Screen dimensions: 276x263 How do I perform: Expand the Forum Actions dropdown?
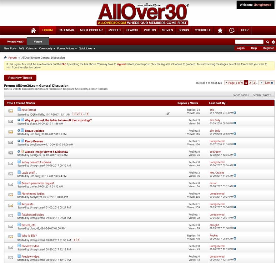point(67,48)
